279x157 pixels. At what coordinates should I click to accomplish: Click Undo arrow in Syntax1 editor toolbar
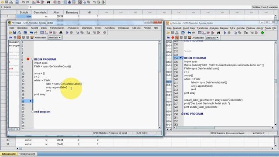coord(31,33)
